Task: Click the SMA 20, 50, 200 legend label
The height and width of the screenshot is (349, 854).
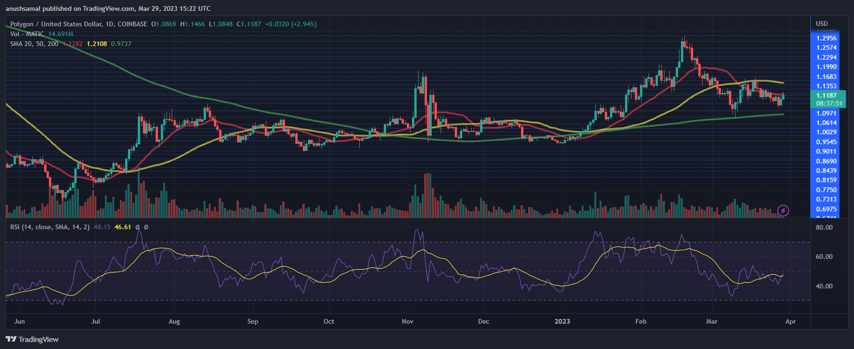Action: click(x=34, y=44)
